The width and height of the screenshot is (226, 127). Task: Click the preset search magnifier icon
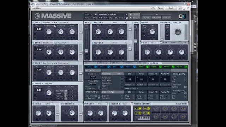click(x=96, y=14)
